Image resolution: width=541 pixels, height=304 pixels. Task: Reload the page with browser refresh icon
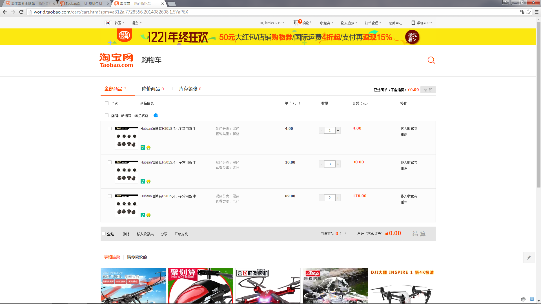click(x=21, y=12)
